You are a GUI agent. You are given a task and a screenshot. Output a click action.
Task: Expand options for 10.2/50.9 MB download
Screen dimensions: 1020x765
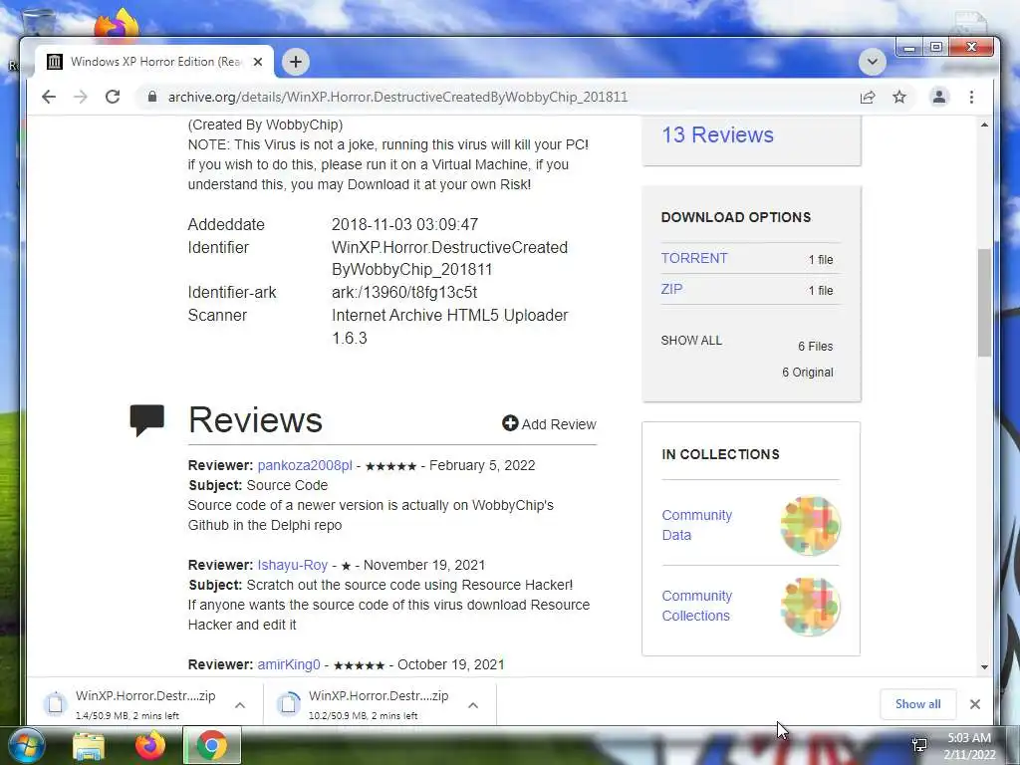[473, 705]
